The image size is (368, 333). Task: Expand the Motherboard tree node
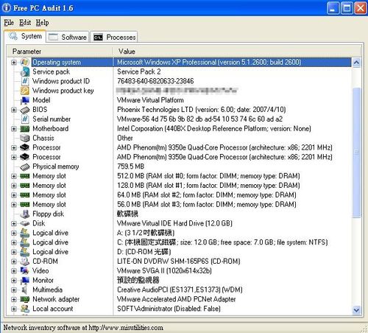[14, 129]
